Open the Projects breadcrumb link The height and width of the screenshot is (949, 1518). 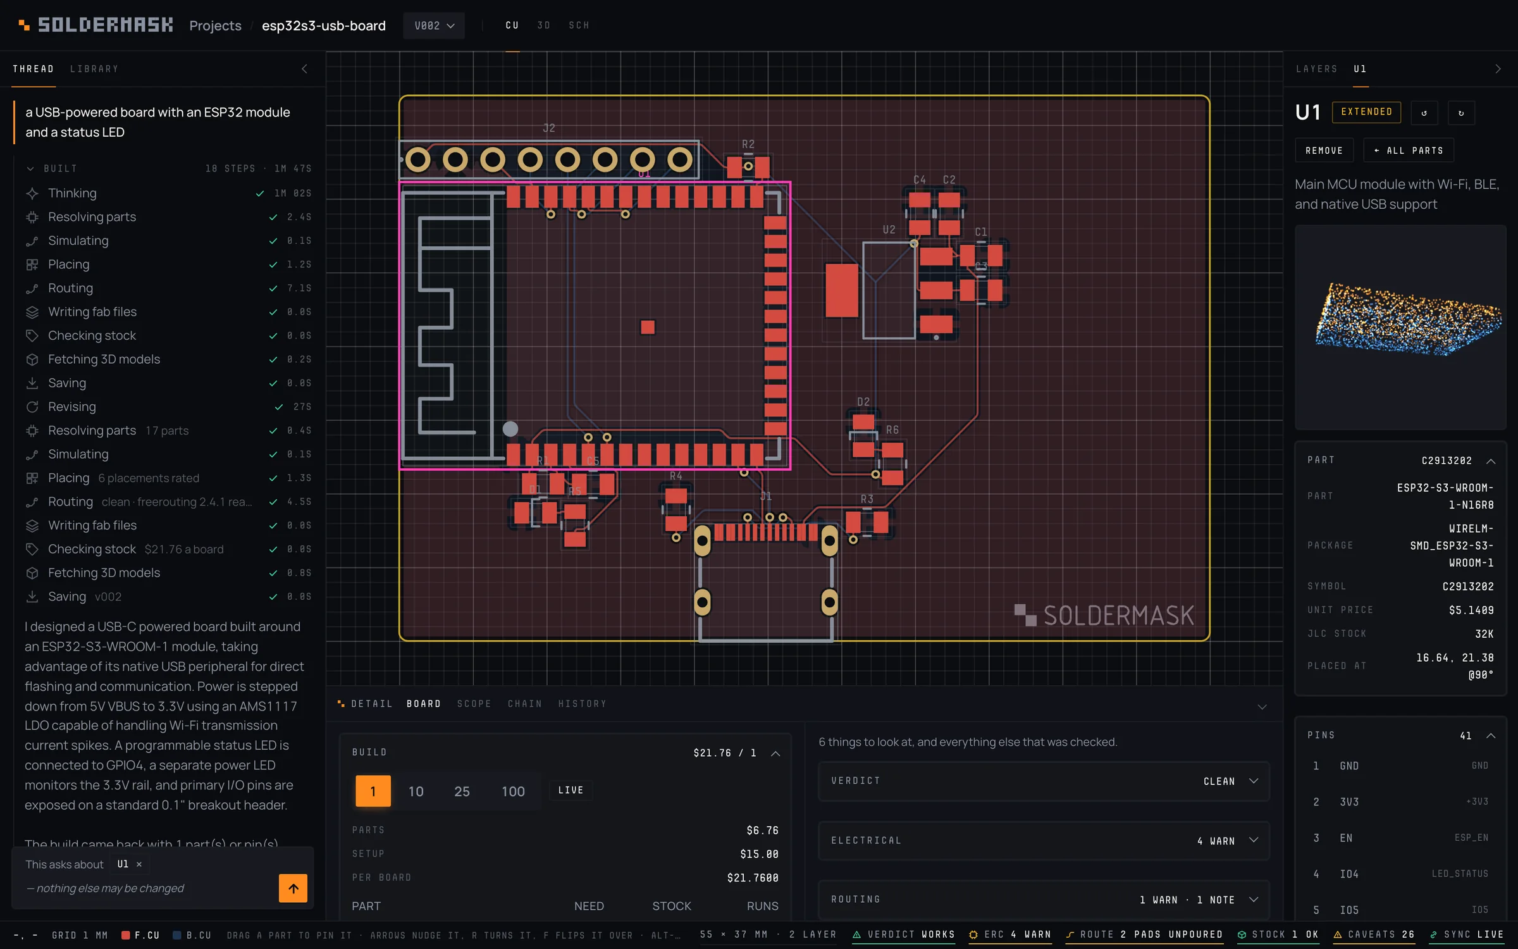coord(215,25)
